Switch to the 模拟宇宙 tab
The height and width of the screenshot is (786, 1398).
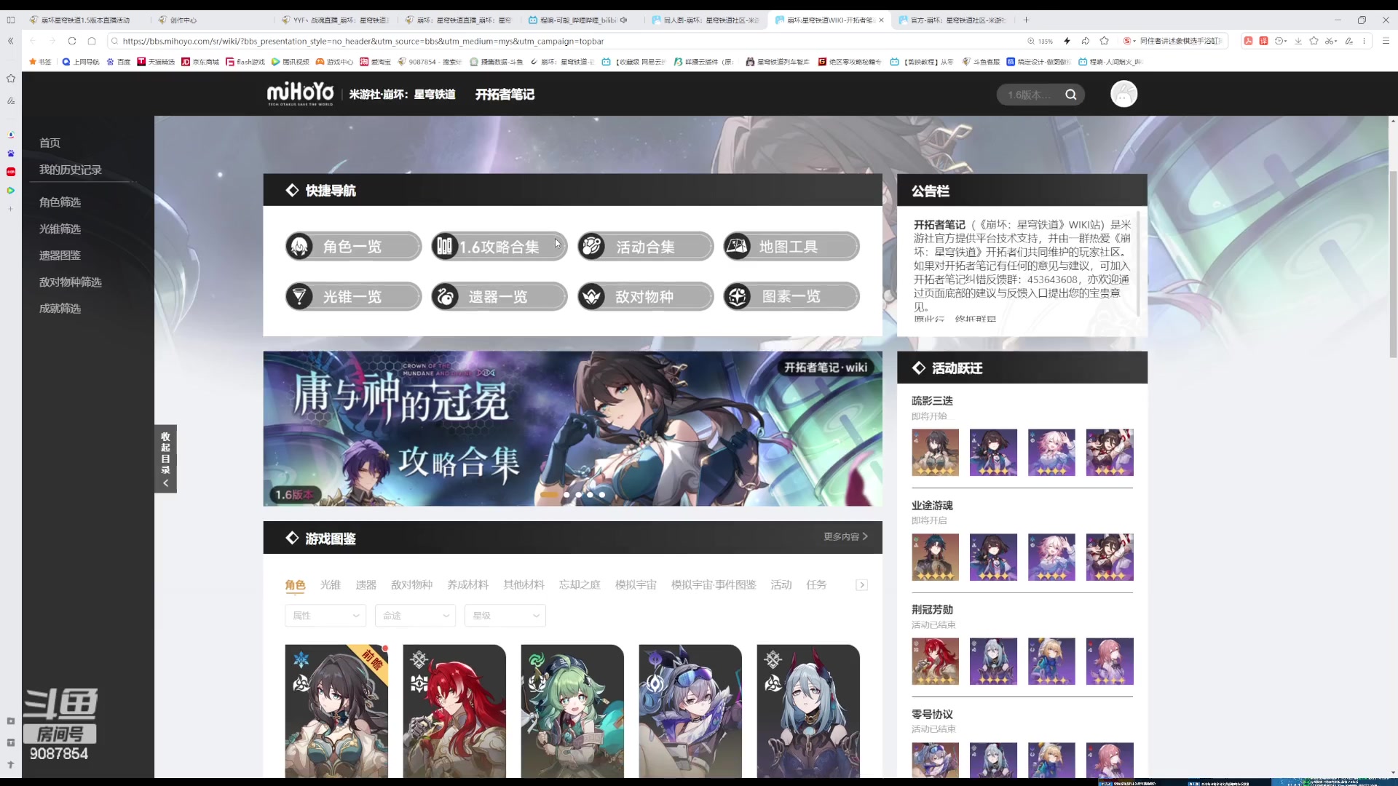pyautogui.click(x=636, y=585)
